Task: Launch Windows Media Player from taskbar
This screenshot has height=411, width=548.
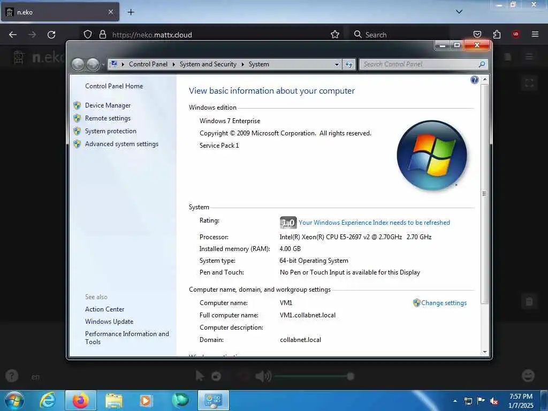Action: [x=146, y=400]
